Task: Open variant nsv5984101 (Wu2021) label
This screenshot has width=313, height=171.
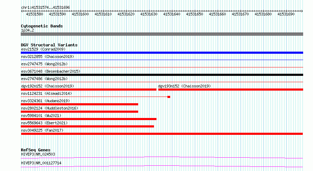Action: 41,116
